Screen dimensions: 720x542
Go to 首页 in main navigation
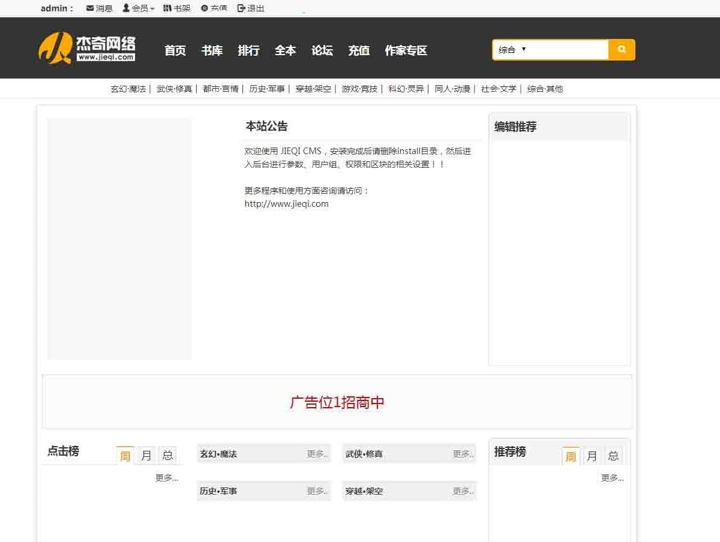(x=175, y=50)
